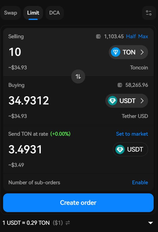Viewport: 158px width, 232px height.
Task: Switch to the DCA tab
Action: pos(55,13)
